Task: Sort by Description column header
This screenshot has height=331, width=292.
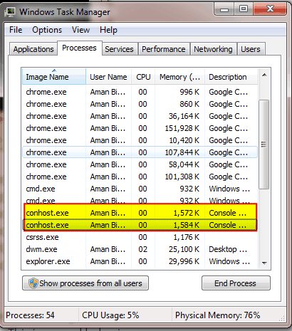Action: pos(231,77)
